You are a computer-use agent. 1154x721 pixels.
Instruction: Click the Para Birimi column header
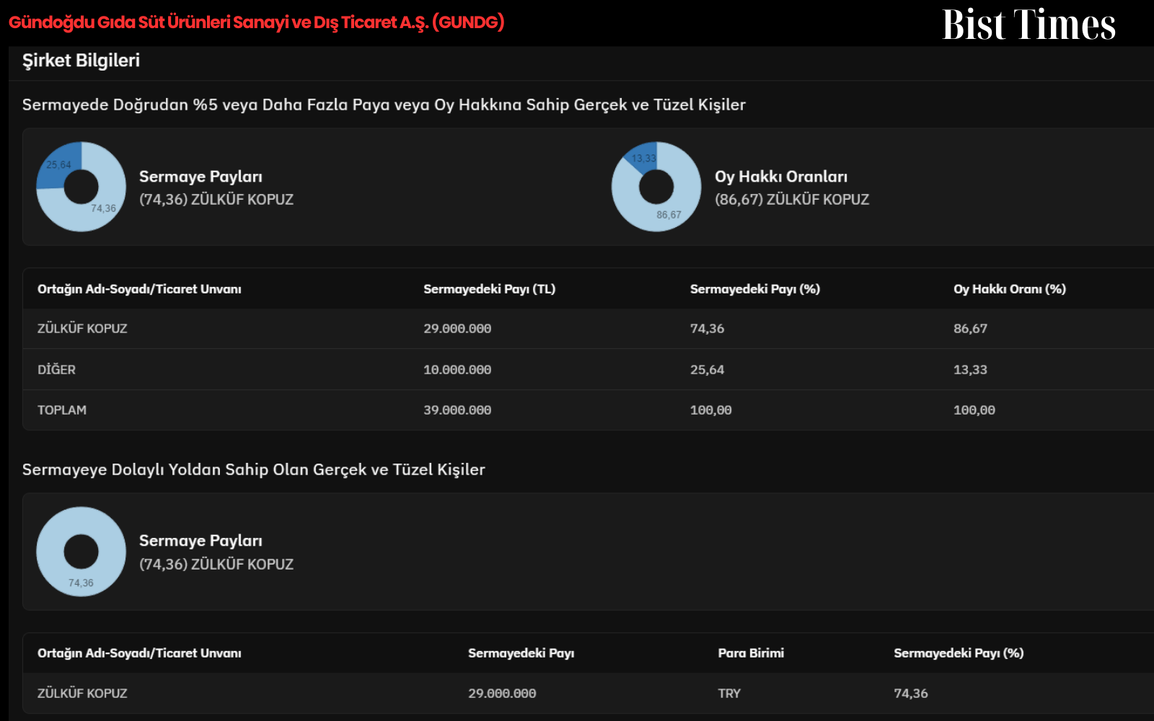pos(751,653)
